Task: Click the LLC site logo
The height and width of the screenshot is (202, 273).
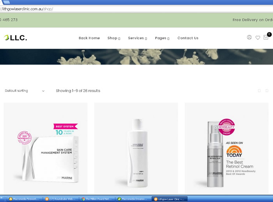Action: pos(16,38)
